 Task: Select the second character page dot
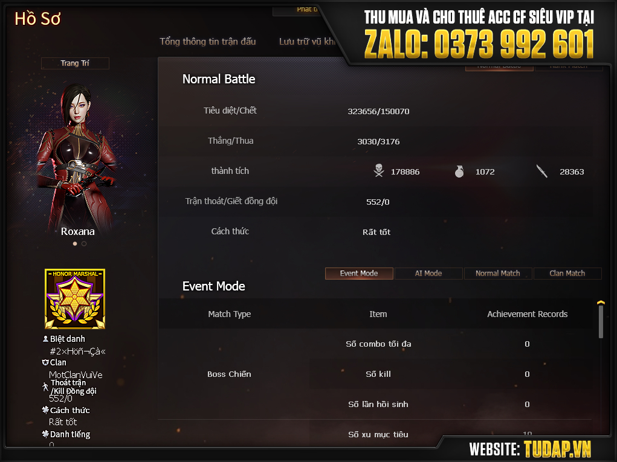click(84, 244)
